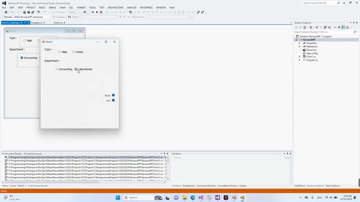Pin the Find Symbol Results panel

coord(164,154)
